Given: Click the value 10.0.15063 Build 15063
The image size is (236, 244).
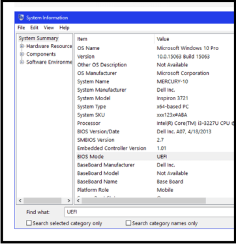Looking at the screenshot, I should (183, 57).
